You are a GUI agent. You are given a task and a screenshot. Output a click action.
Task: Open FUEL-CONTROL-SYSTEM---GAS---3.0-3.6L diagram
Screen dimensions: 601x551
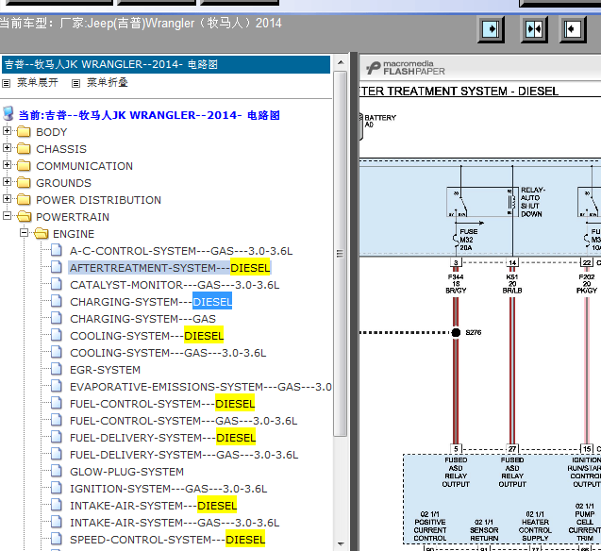coord(183,421)
